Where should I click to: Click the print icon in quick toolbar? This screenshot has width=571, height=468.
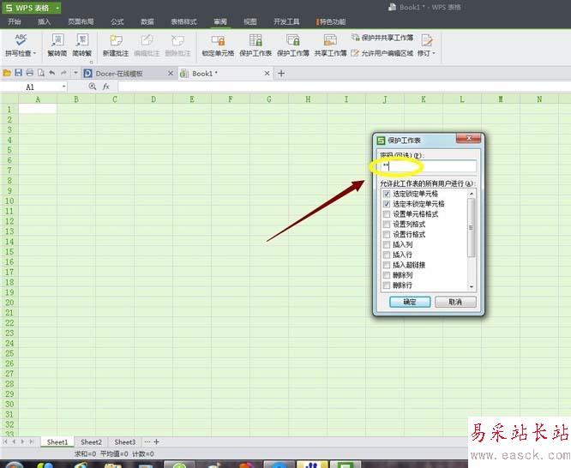click(29, 73)
